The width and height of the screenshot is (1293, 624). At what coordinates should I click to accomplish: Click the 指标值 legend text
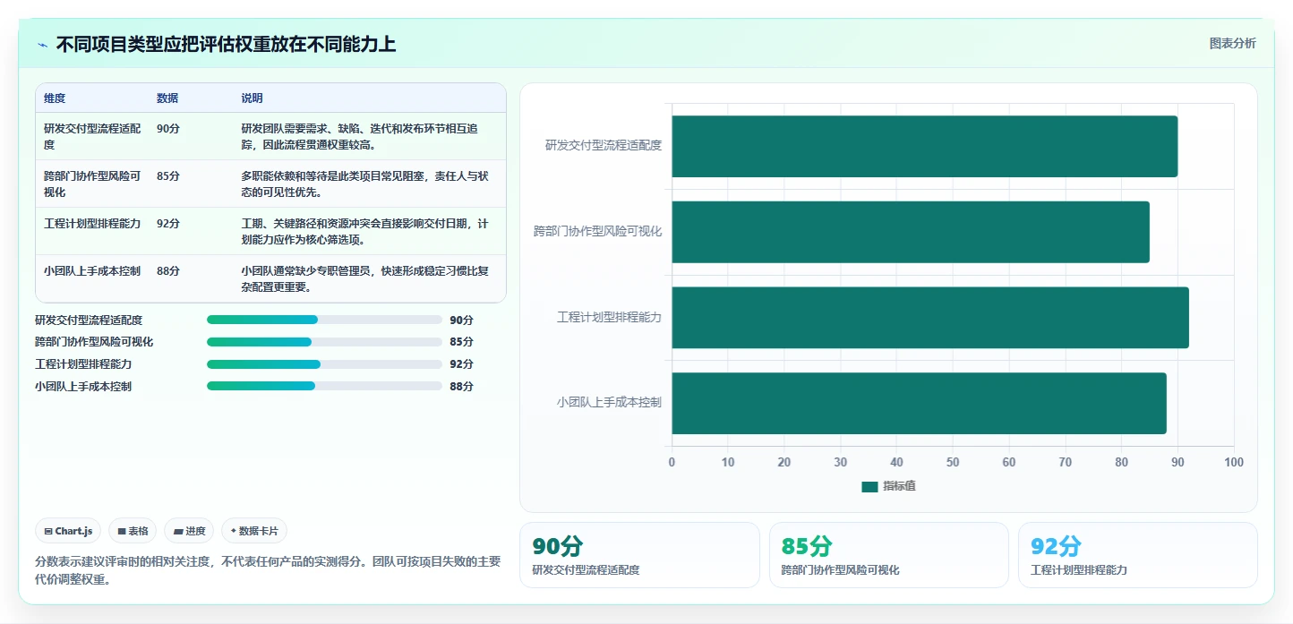coord(899,486)
